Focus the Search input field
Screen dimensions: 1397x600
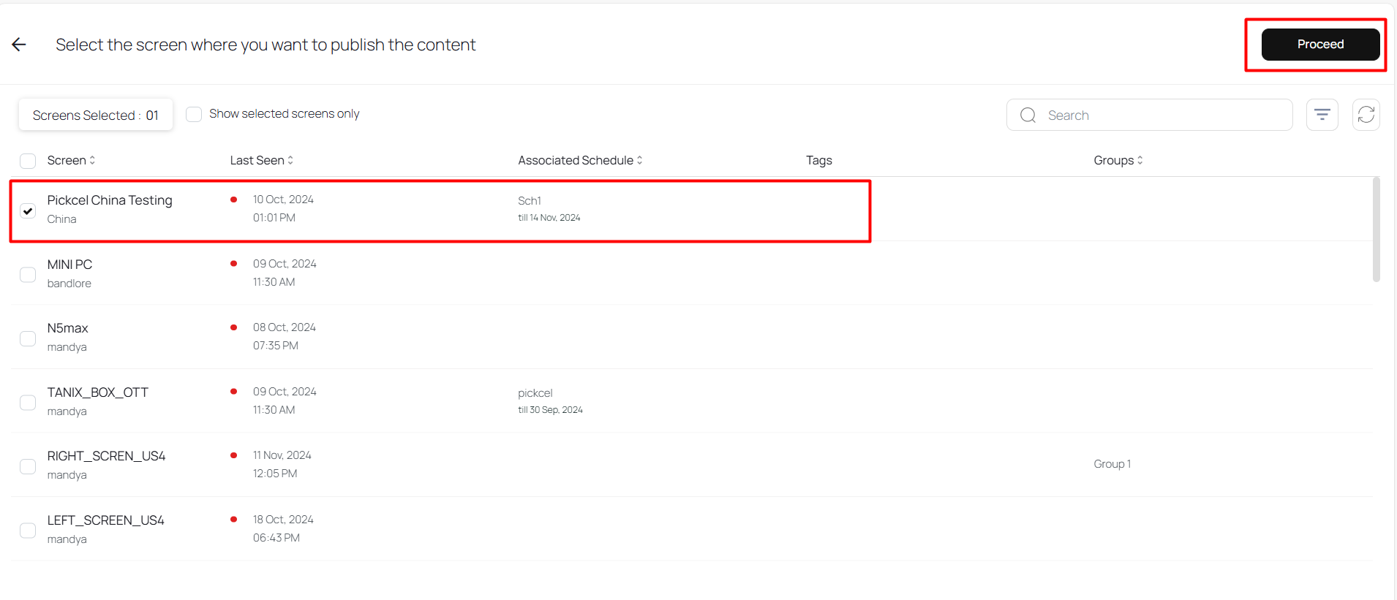coord(1163,115)
